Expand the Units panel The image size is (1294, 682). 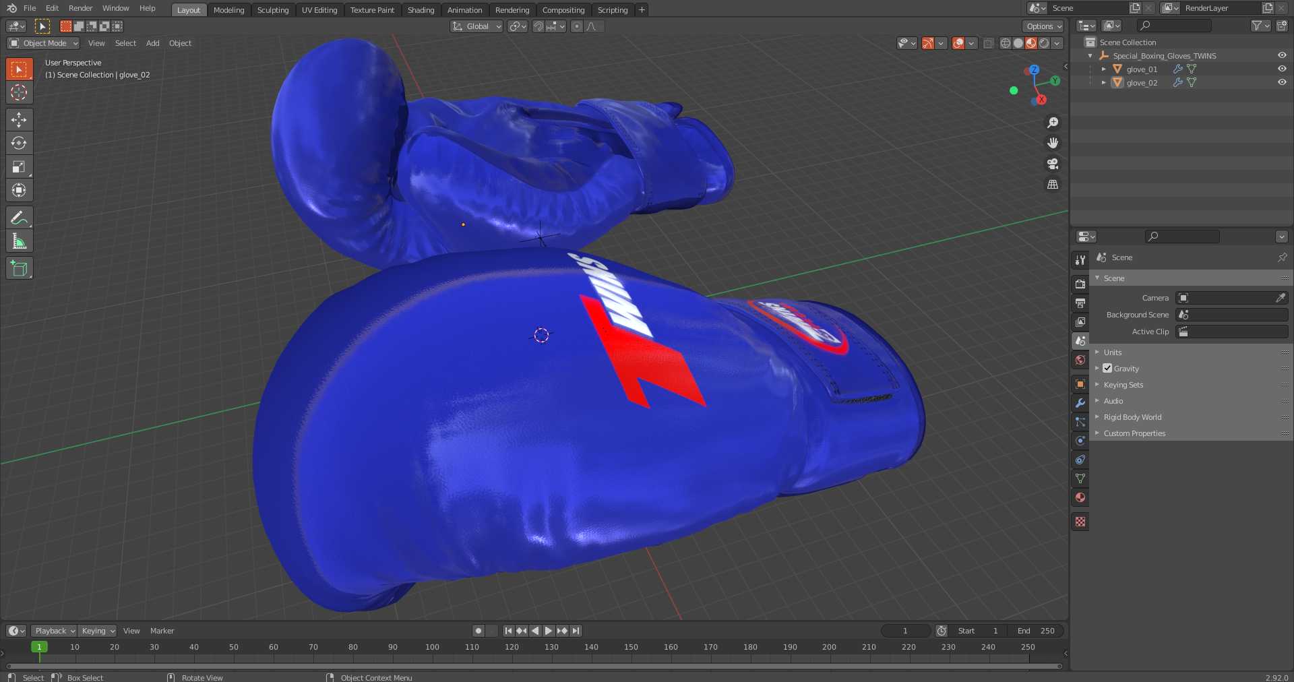(x=1112, y=352)
